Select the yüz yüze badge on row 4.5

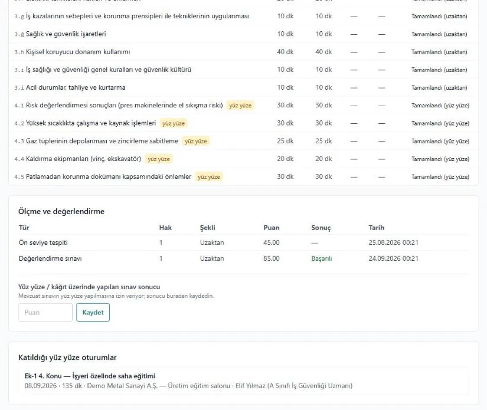[x=209, y=176]
